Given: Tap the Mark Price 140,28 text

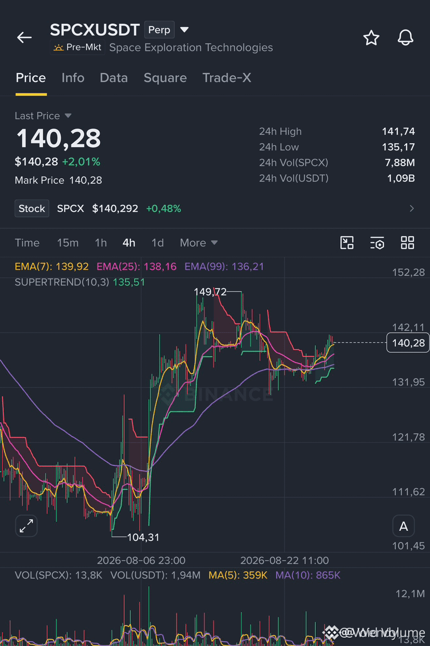Looking at the screenshot, I should point(58,181).
